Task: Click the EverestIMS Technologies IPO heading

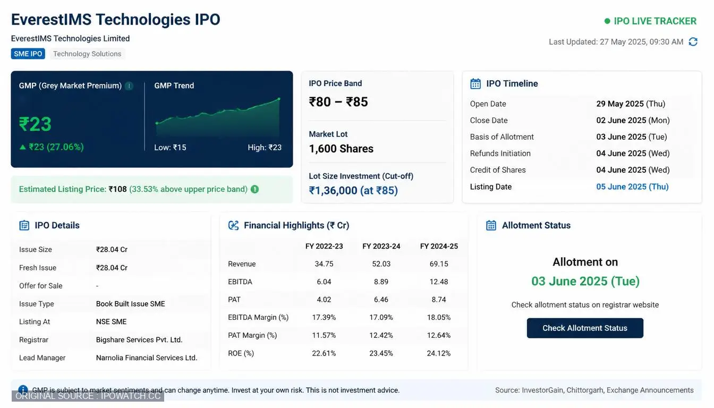Action: point(116,19)
